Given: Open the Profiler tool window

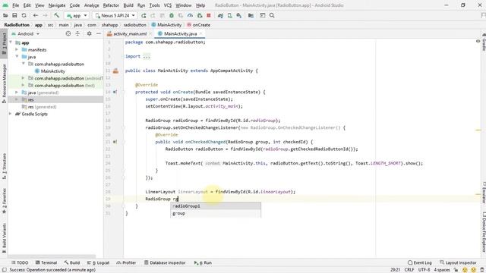Looking at the screenshot, I should pyautogui.click(x=126, y=262).
